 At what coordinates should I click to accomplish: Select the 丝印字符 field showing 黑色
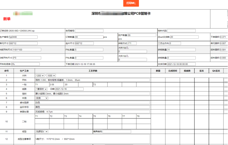point(92,107)
